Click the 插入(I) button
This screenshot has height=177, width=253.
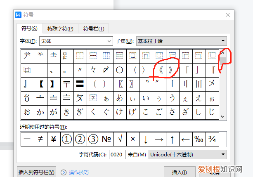(179, 172)
